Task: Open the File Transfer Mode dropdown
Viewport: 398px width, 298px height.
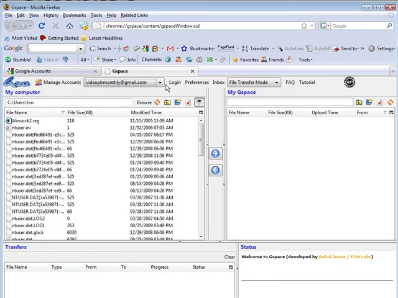Action: (x=277, y=83)
